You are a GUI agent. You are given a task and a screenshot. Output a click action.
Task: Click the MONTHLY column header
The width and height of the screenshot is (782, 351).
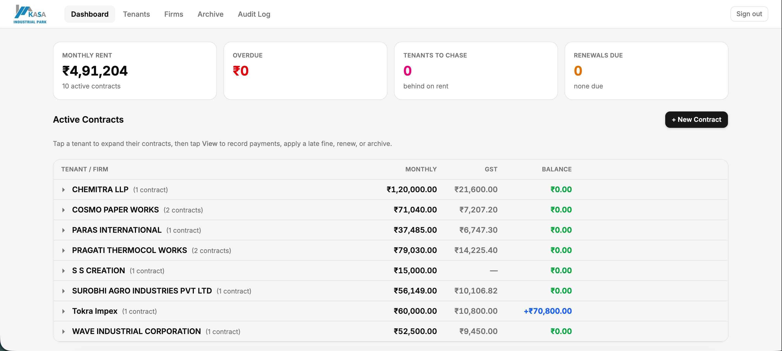[x=421, y=169]
